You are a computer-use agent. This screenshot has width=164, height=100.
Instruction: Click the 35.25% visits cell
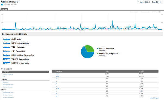tap(141, 76)
